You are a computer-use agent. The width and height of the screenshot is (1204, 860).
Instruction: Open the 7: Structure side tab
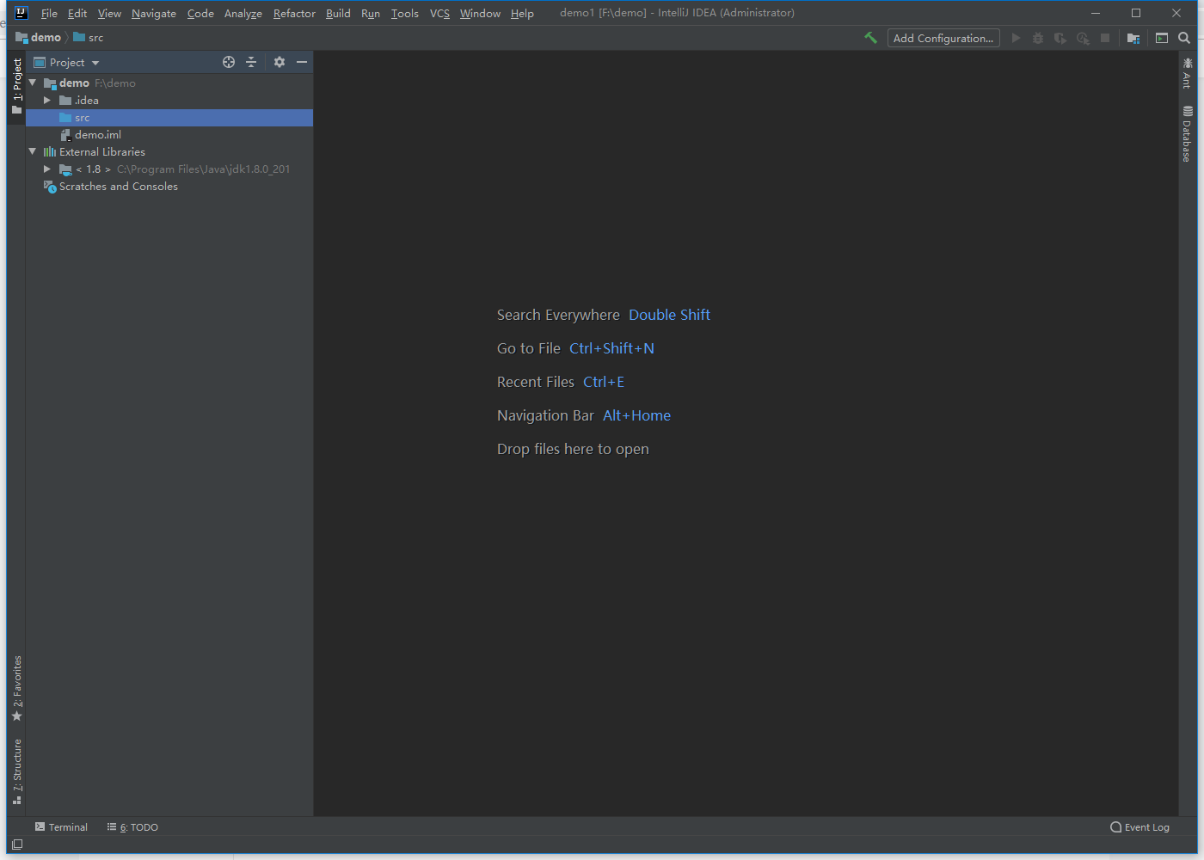(x=16, y=771)
